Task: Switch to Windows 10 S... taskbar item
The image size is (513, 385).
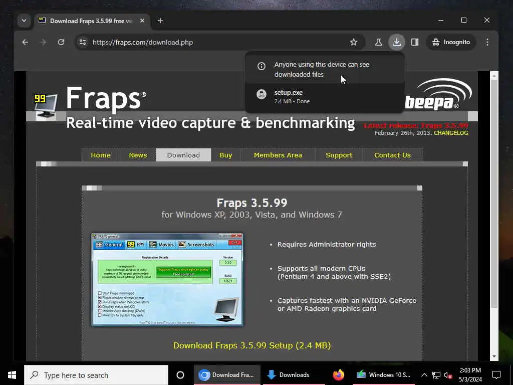Action: click(383, 375)
